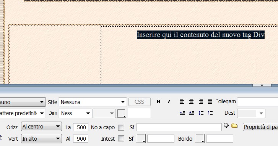Align text right
The image size is (278, 146).
tap(201, 102)
